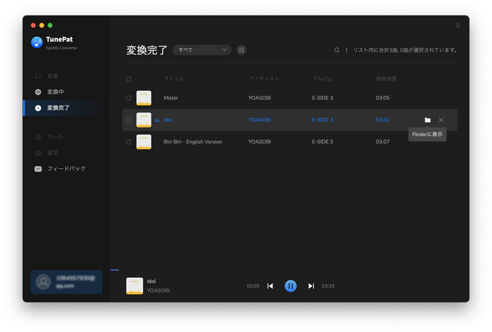Sort by 持続時間 column header
The height and width of the screenshot is (332, 492).
pyautogui.click(x=386, y=79)
